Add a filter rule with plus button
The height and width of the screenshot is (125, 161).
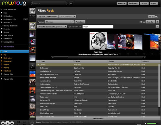(x=157, y=22)
